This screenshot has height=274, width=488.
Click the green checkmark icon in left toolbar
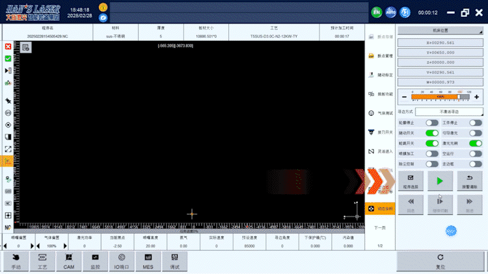point(8,58)
